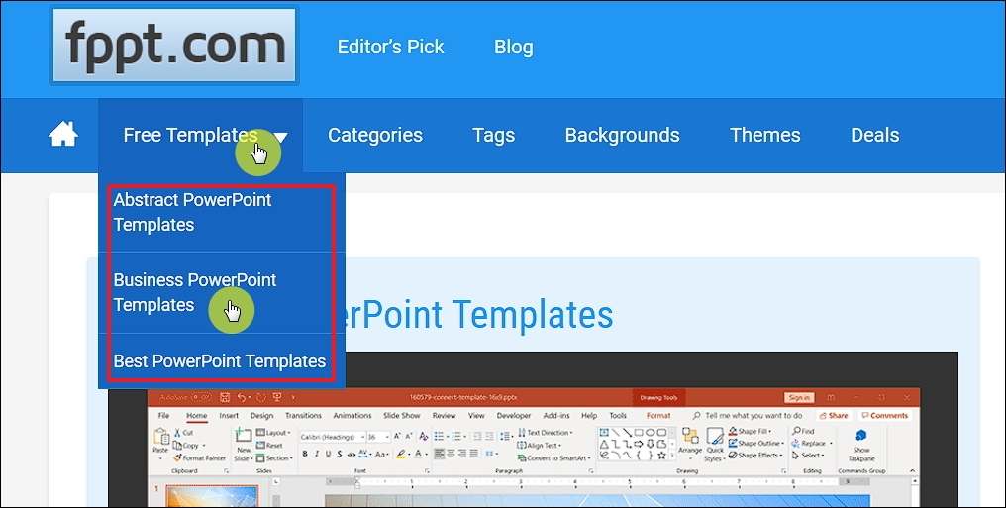Open the Shape Outline dropdown
Image resolution: width=1006 pixels, height=508 pixels.
point(756,444)
